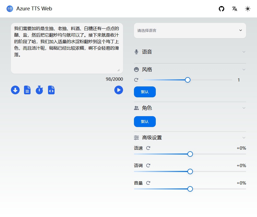Open the GitHub repository icon in the header
257x217 pixels.
click(221, 9)
